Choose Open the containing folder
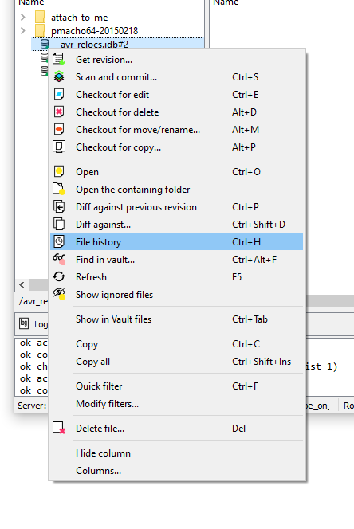This screenshot has width=354, height=529. click(176, 190)
